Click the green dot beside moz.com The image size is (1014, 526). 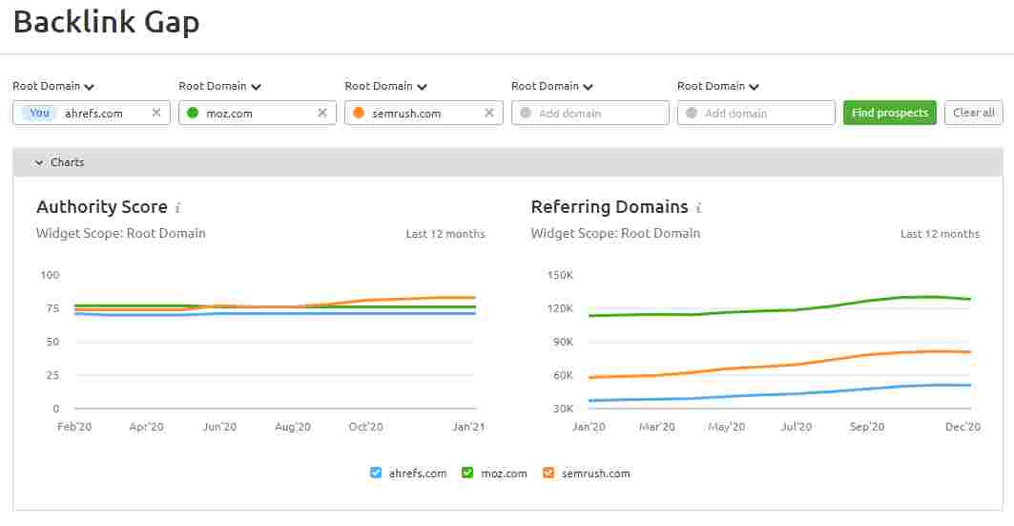tap(193, 113)
